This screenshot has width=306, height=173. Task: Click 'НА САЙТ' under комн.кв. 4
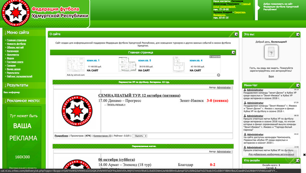195,70
